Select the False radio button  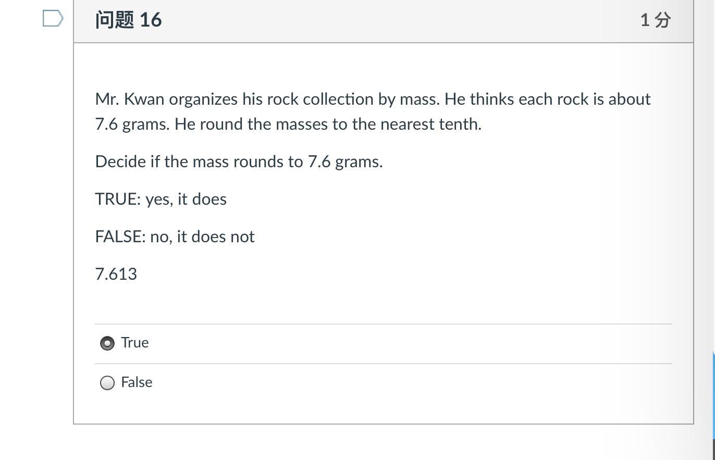point(107,383)
